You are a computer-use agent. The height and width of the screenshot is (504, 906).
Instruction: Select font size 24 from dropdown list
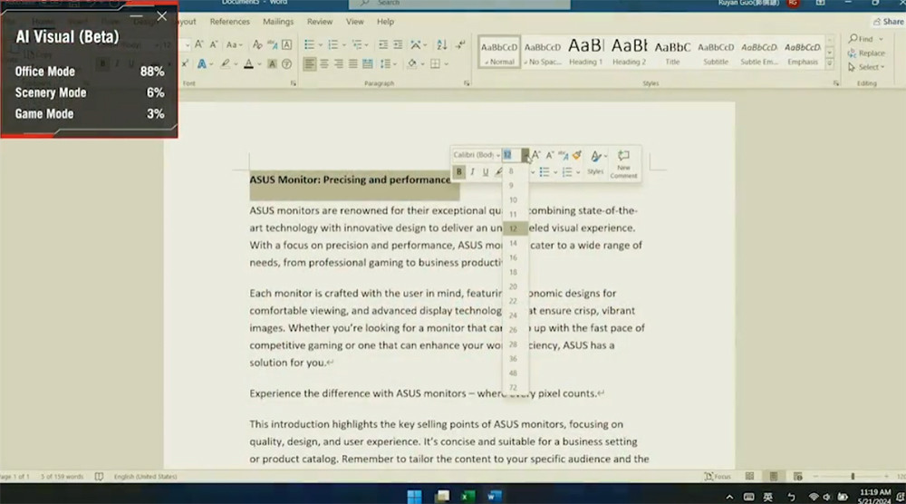click(x=513, y=315)
